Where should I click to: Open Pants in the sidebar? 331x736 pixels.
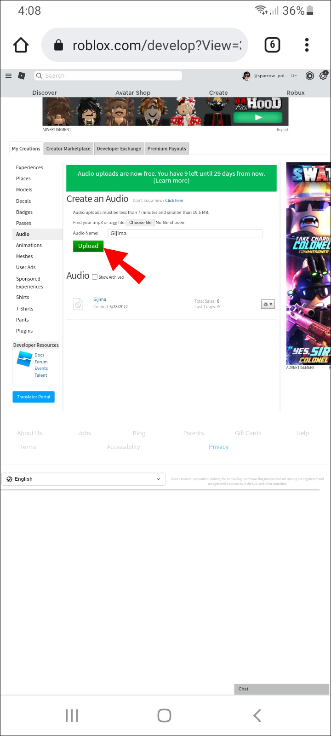(23, 320)
